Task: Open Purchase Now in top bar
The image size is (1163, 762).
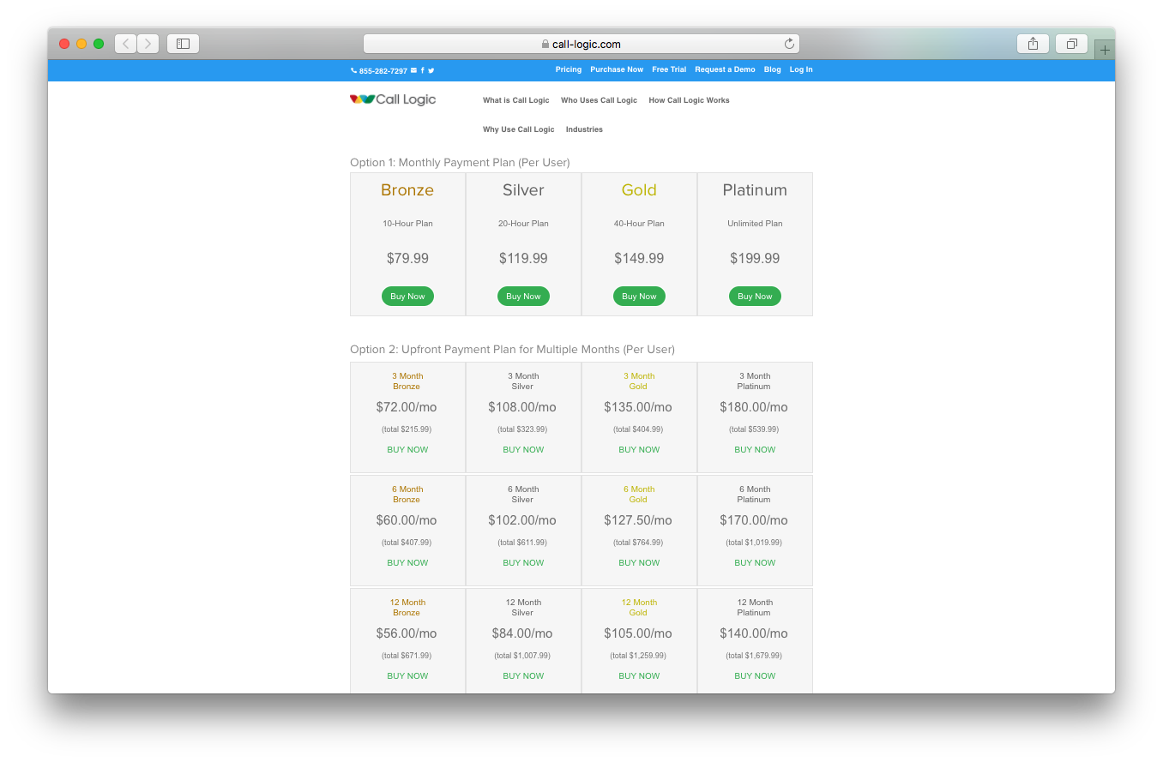Action: pyautogui.click(x=617, y=69)
